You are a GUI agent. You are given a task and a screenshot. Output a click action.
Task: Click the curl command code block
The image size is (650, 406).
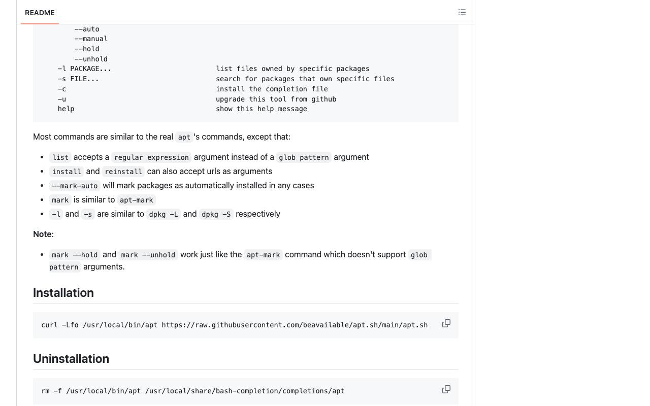[x=246, y=325]
